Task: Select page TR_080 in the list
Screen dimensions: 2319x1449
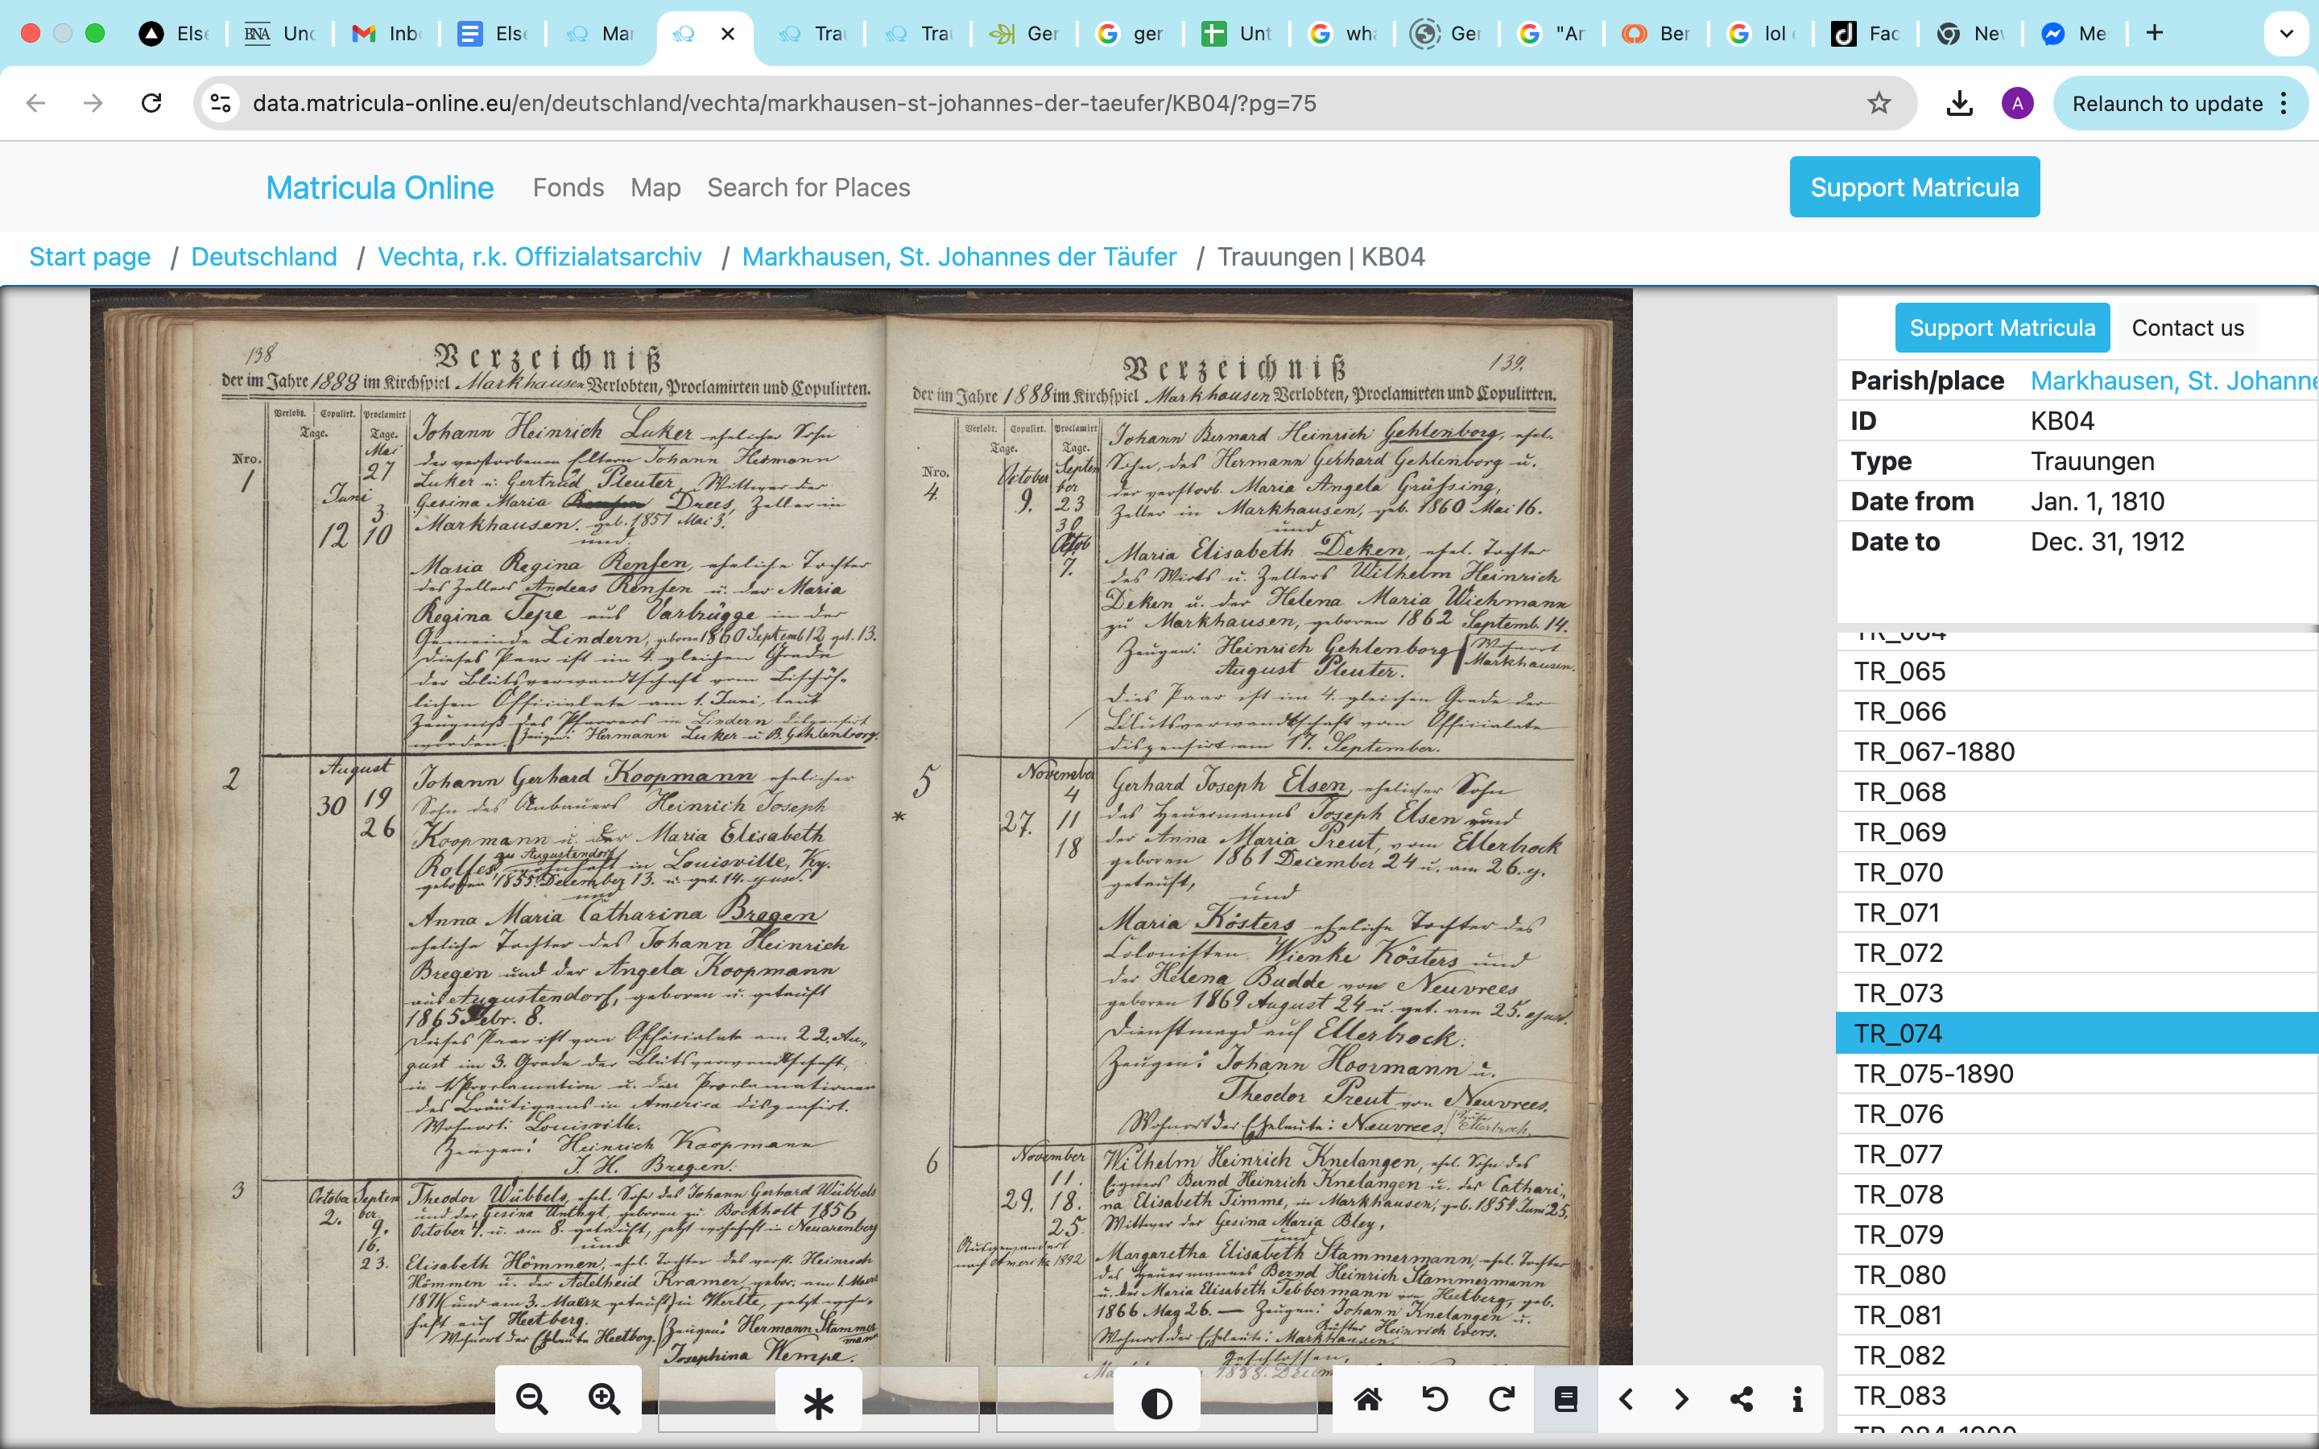Action: point(2077,1274)
